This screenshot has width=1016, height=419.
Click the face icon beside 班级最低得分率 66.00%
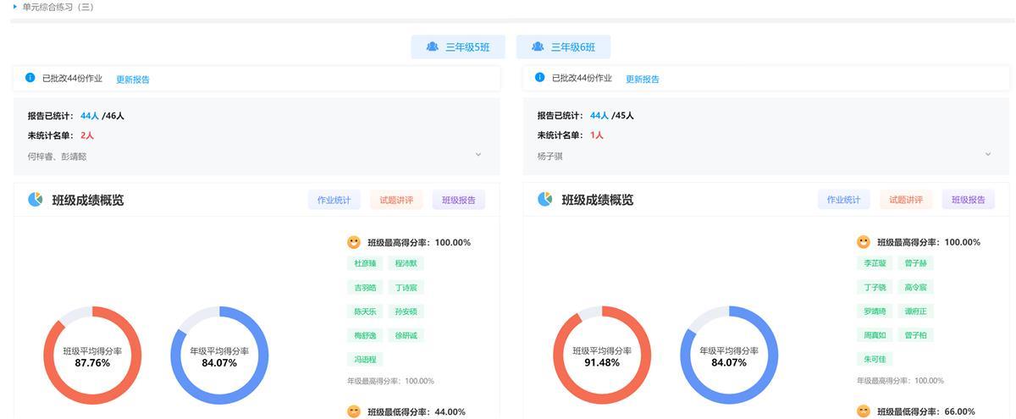864,411
